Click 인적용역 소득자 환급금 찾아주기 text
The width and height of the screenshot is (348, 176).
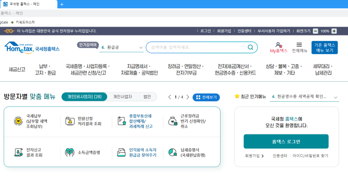point(143,153)
